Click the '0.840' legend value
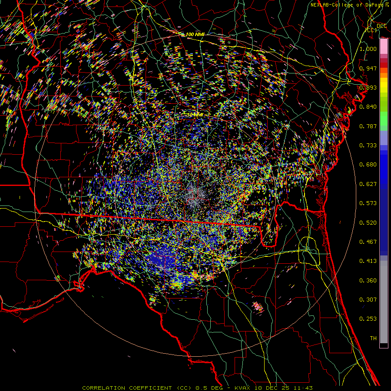Image resolution: width=391 pixels, height=391 pixels. coord(368,107)
